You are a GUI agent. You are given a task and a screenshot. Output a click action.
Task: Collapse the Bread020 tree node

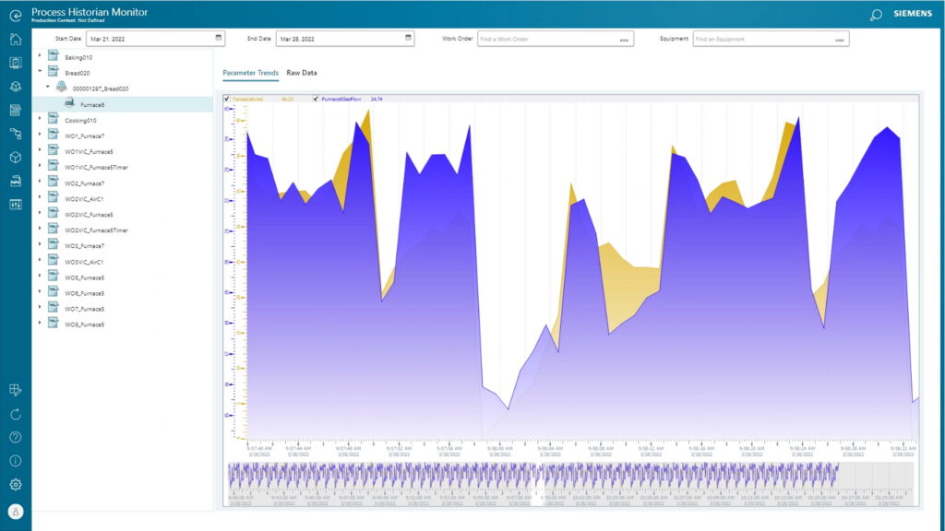click(x=41, y=71)
